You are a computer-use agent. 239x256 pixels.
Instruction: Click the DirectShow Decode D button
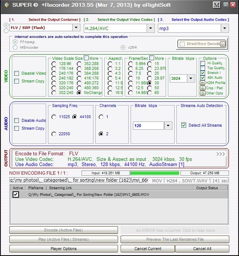coord(223,44)
